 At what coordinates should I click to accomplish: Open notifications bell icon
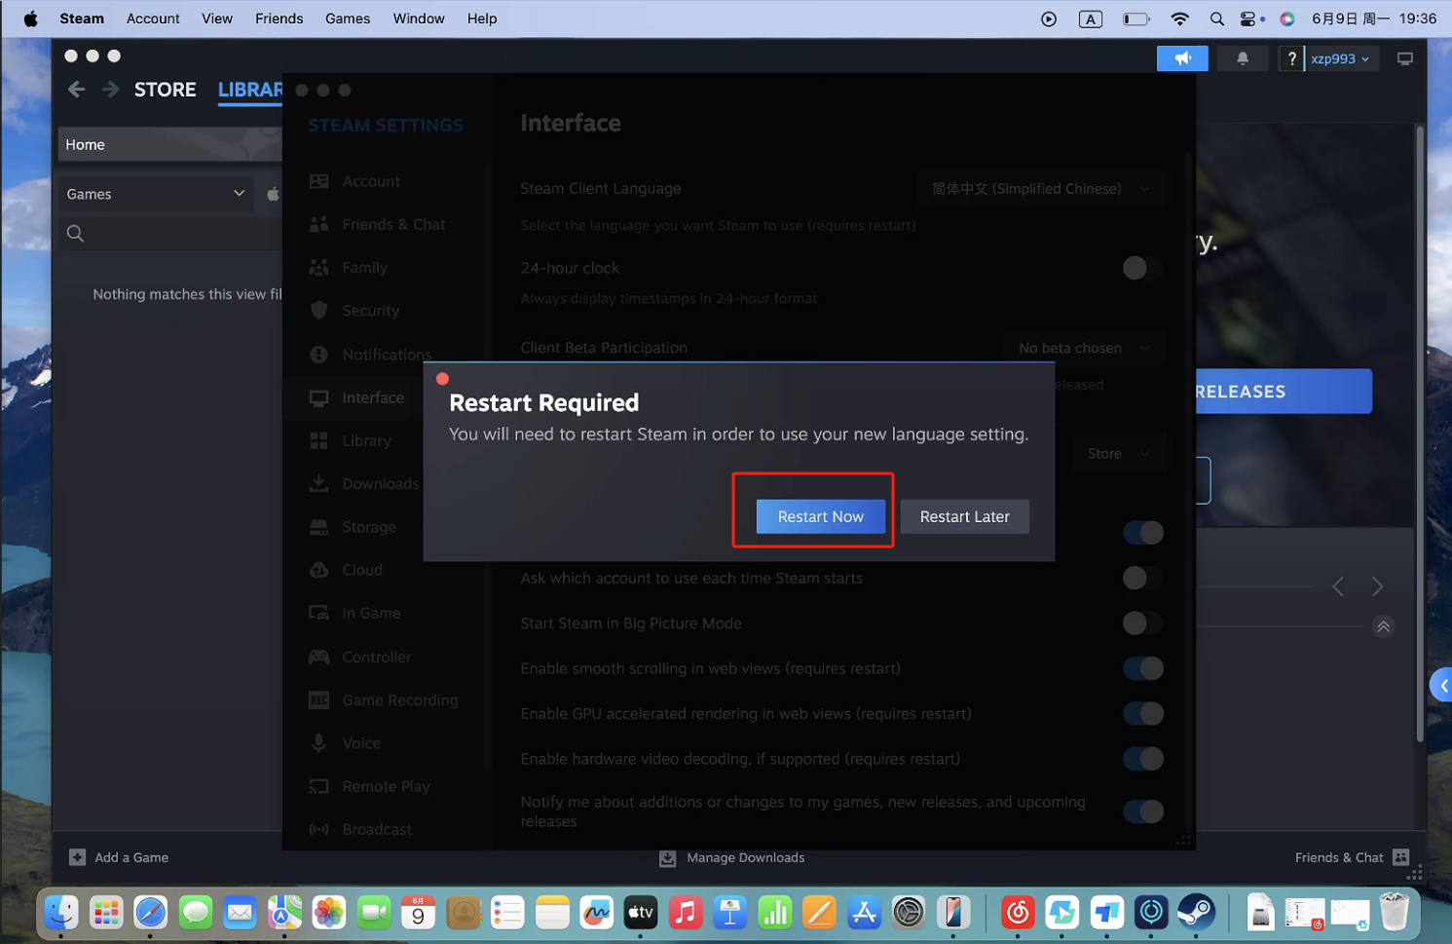tap(1243, 58)
